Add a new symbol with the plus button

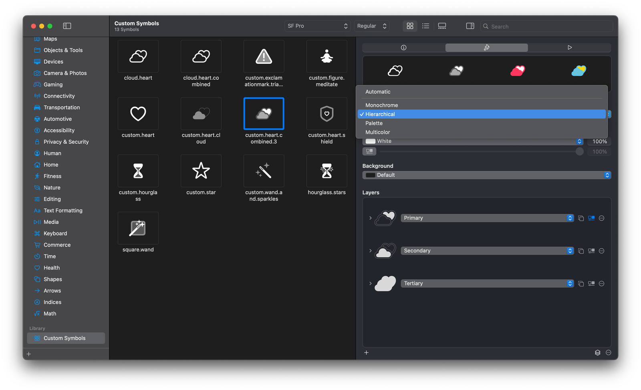(x=28, y=354)
